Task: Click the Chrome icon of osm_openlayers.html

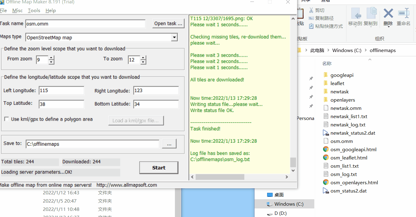Action: (x=326, y=182)
